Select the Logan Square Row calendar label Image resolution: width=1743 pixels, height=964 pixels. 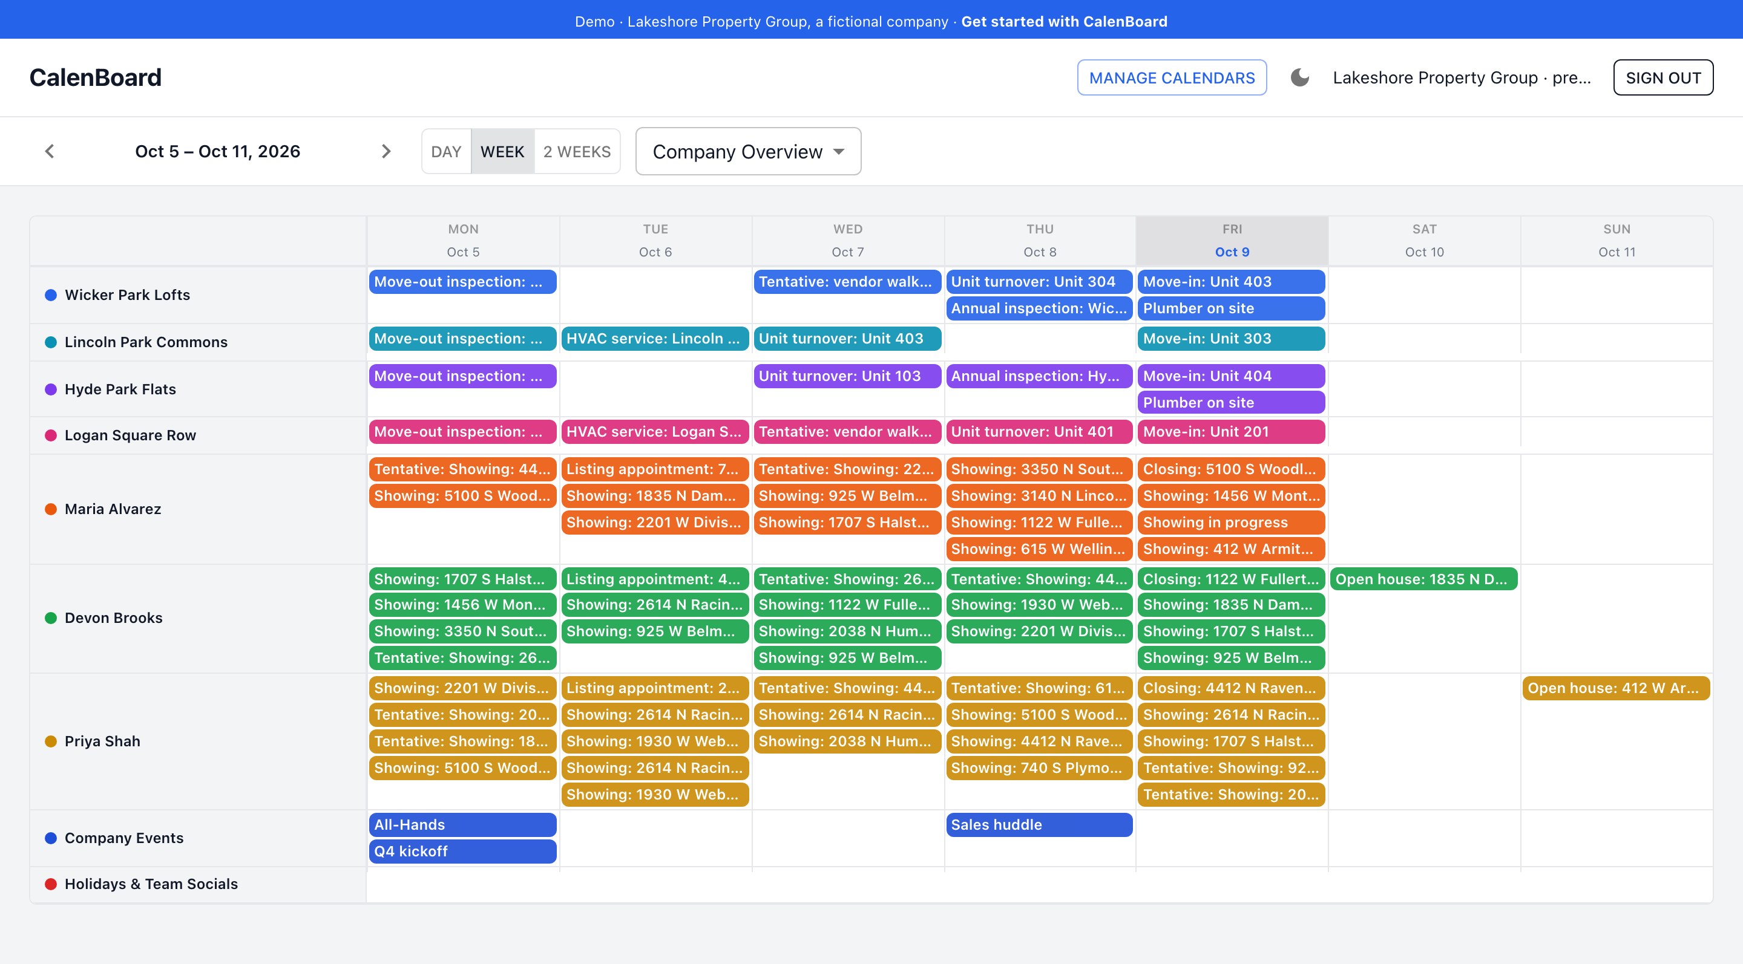(130, 435)
